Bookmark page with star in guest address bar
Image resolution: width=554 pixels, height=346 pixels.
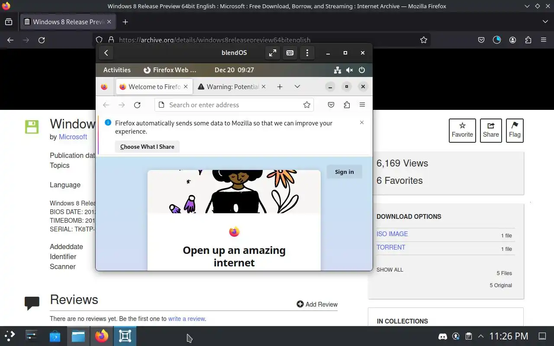pyautogui.click(x=307, y=105)
